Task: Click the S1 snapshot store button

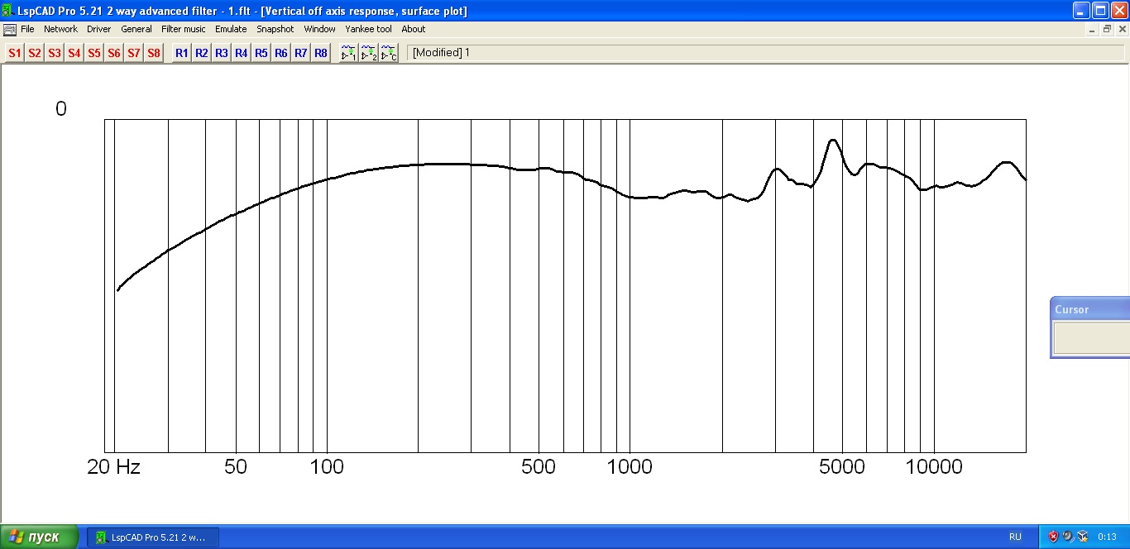Action: click(15, 53)
